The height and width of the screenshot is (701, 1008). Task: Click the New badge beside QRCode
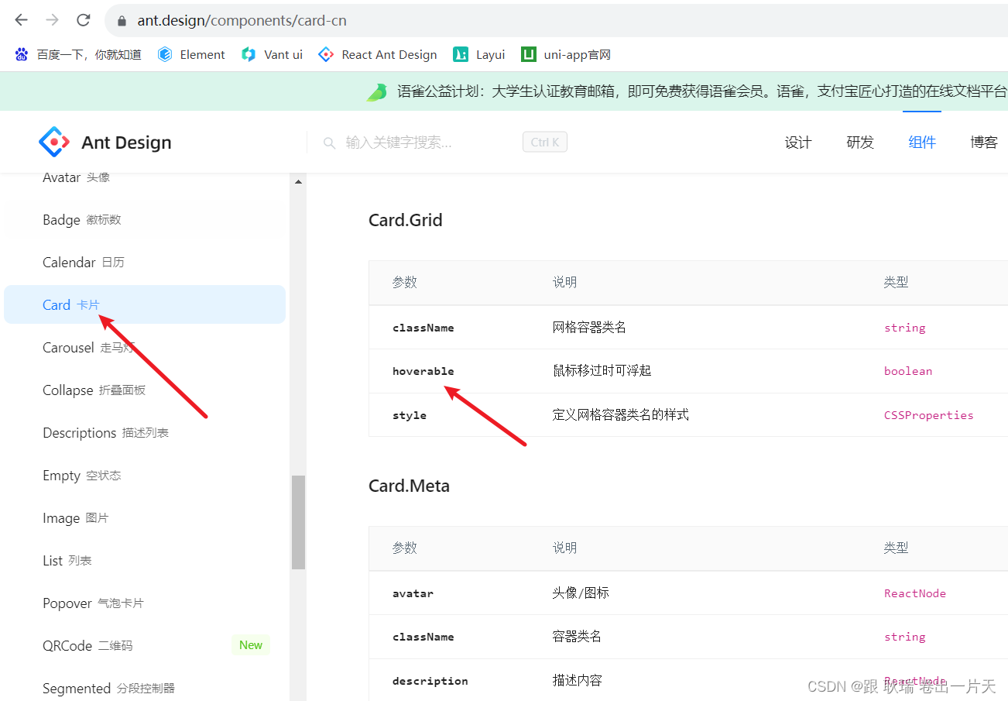pyautogui.click(x=251, y=645)
